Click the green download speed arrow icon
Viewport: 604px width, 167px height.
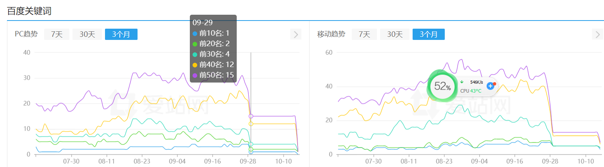(462, 82)
